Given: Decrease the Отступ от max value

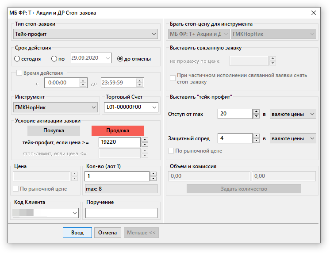Looking at the screenshot, I should pos(256,116).
